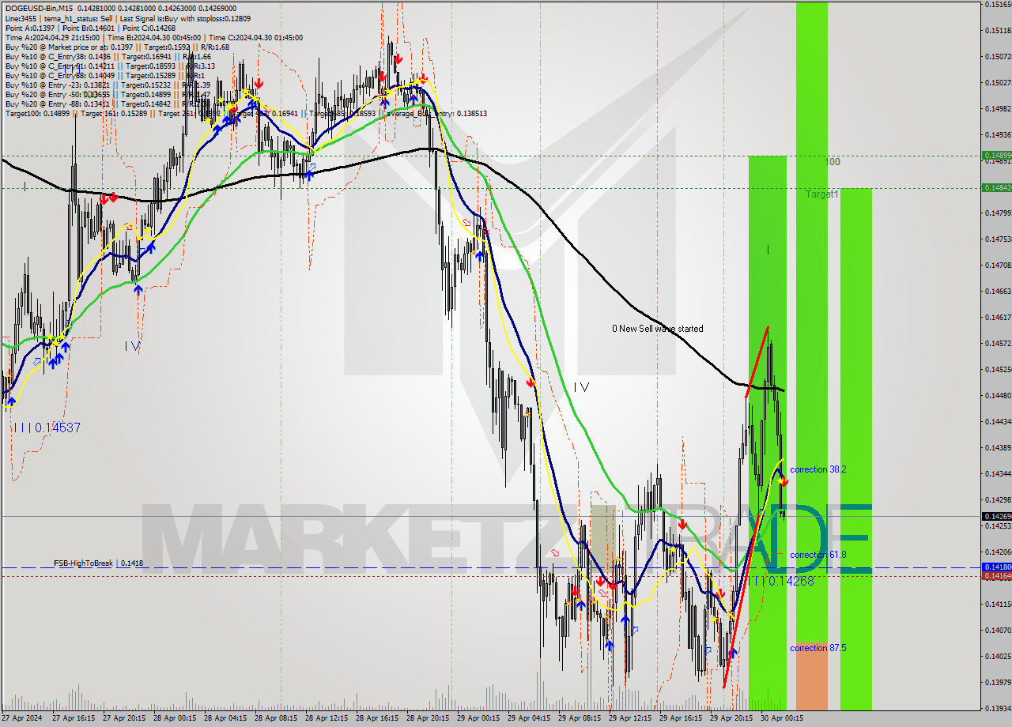Viewport: 1012px width, 727px height.
Task: Select the 'Target1' label
Action: [822, 194]
